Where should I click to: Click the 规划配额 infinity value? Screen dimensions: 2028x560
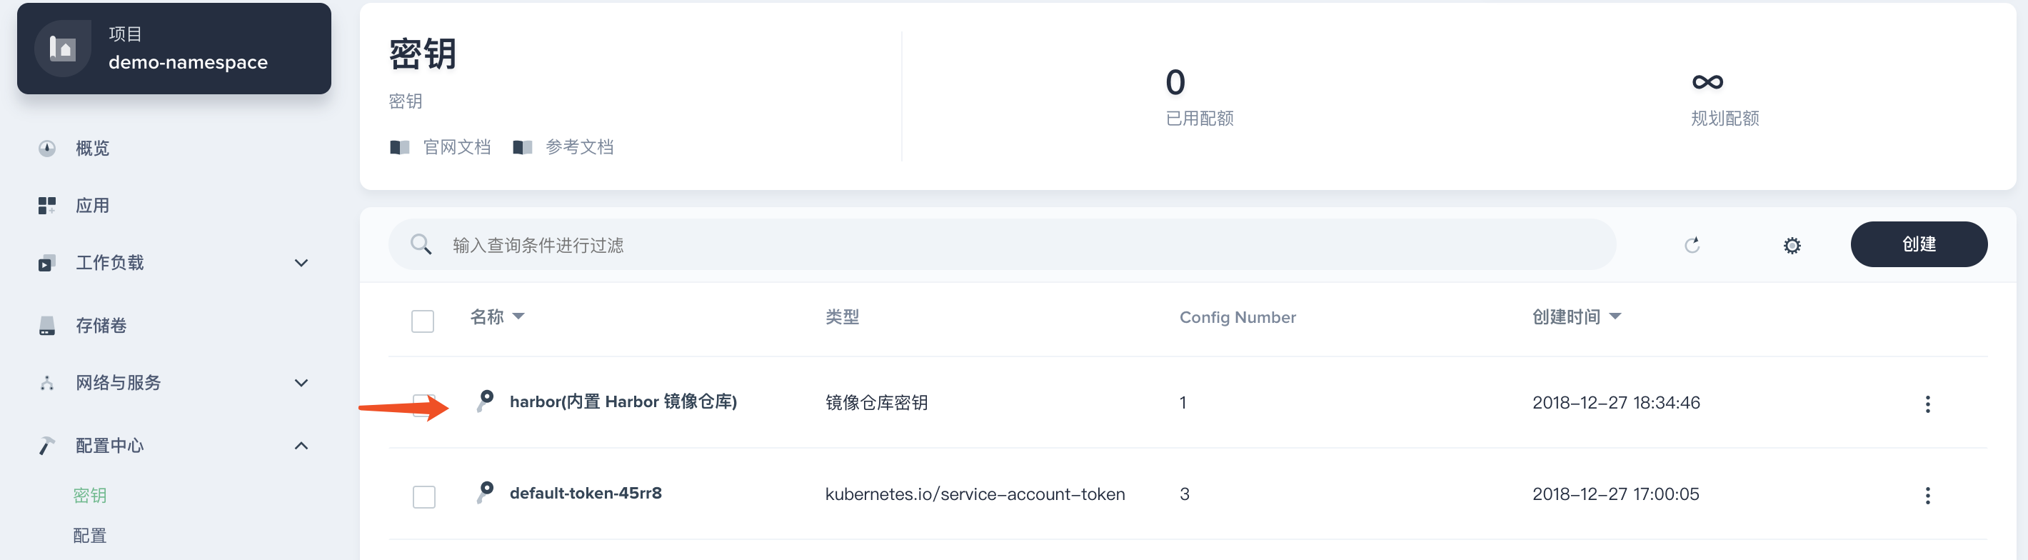pos(1707,82)
